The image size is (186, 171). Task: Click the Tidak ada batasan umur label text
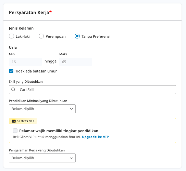pyautogui.click(x=36, y=71)
